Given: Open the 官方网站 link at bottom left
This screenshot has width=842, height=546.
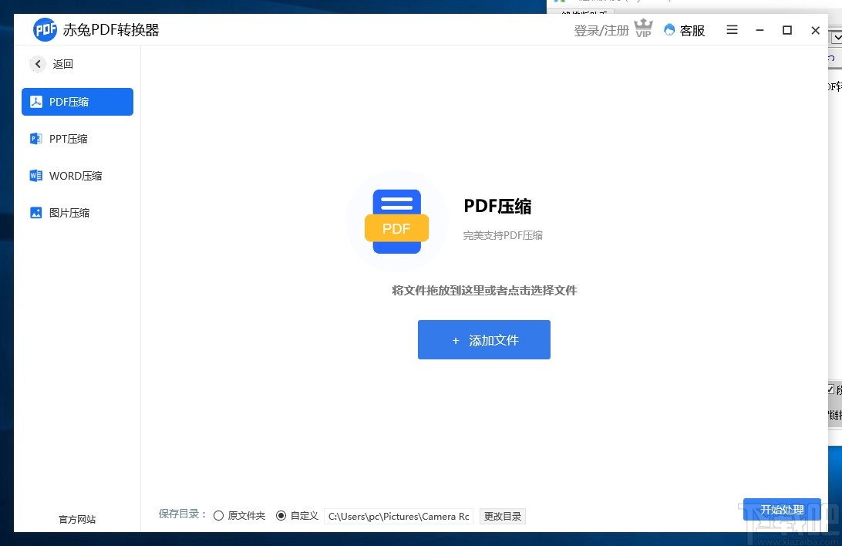Looking at the screenshot, I should coord(76,519).
